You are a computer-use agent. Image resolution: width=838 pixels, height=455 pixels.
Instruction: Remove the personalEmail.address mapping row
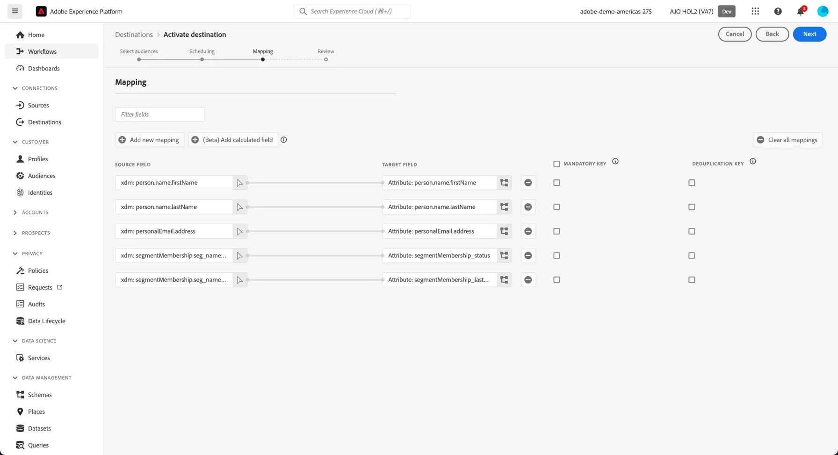coord(528,231)
